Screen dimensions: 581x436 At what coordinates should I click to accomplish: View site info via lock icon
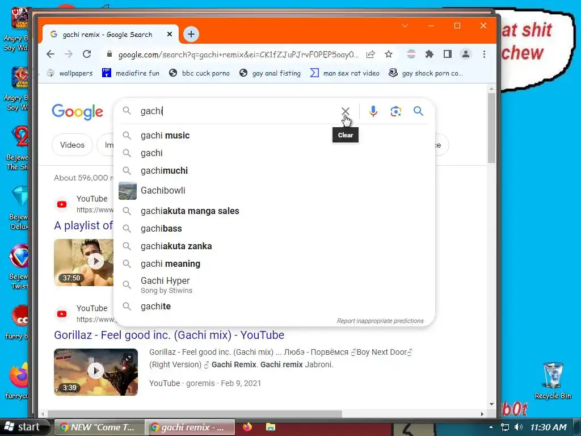(110, 54)
